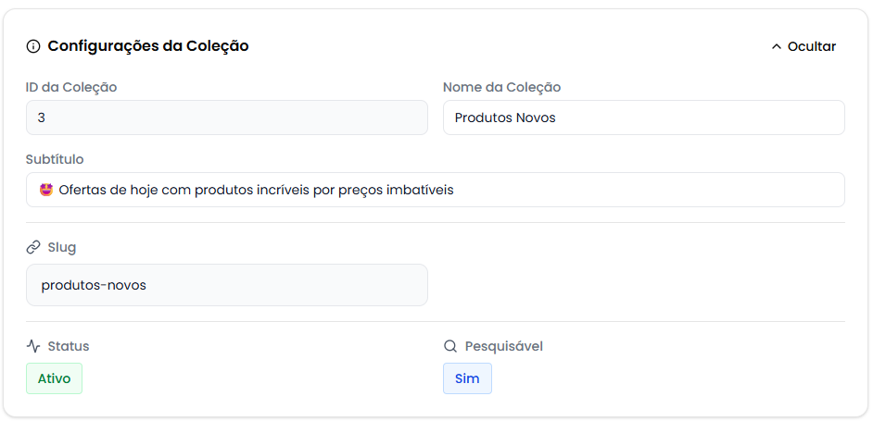Collapse the panel with the Ocultar button
Viewport: 886px width, 421px height.
pos(803,46)
